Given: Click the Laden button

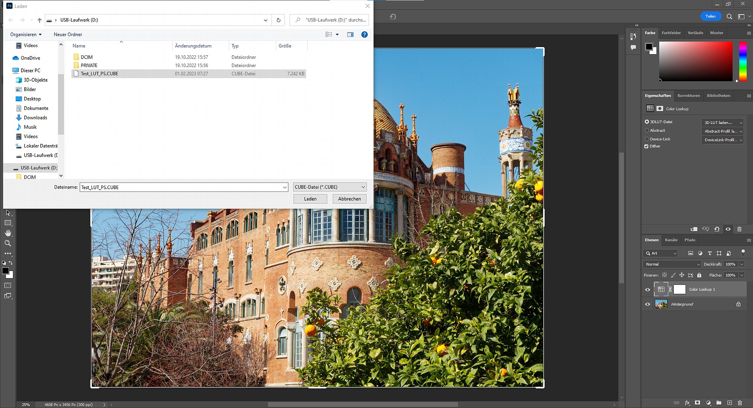Looking at the screenshot, I should point(310,199).
